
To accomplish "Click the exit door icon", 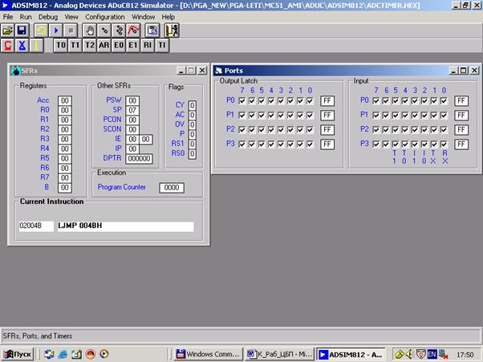I will click(172, 31).
